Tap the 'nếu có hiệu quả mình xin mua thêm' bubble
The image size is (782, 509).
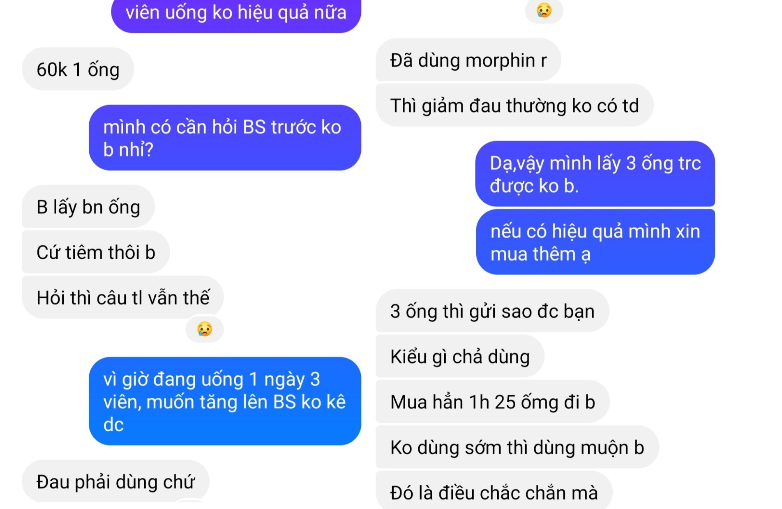(595, 242)
